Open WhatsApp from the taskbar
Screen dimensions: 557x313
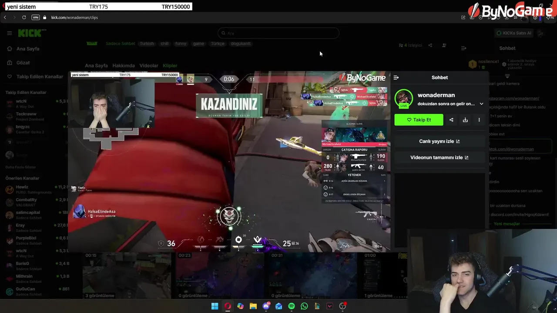[304, 306]
